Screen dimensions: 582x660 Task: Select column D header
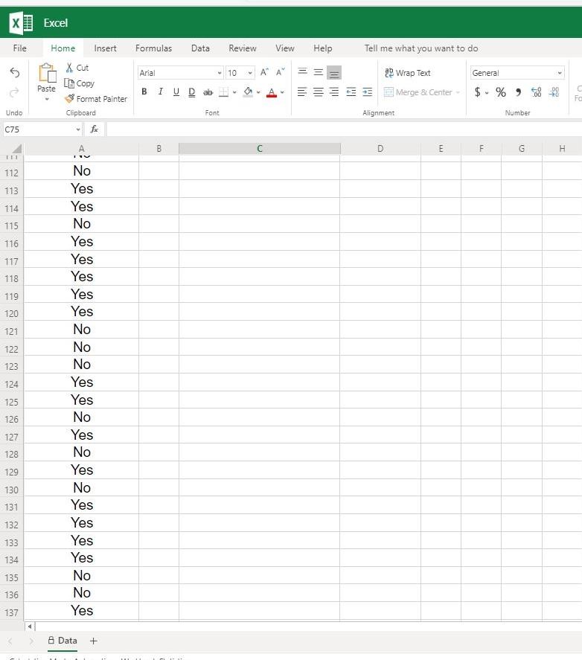[x=380, y=149]
